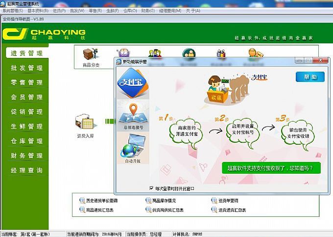Open the 零售(R) menu
Image resolution: width=333 pixels, height=237 pixels.
[95, 11]
